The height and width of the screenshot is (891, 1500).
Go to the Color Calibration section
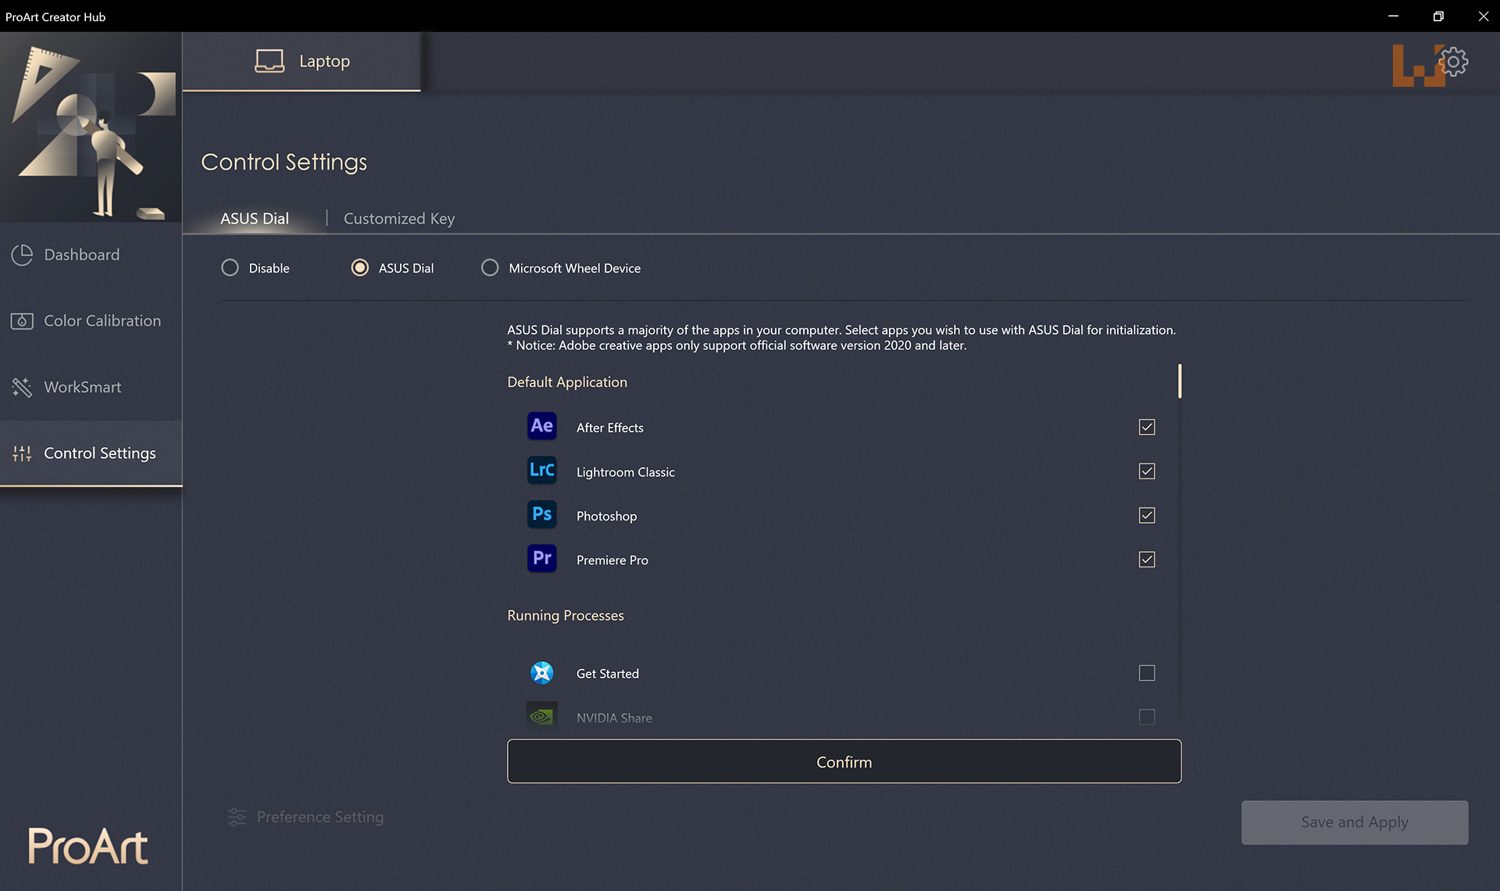click(x=102, y=321)
